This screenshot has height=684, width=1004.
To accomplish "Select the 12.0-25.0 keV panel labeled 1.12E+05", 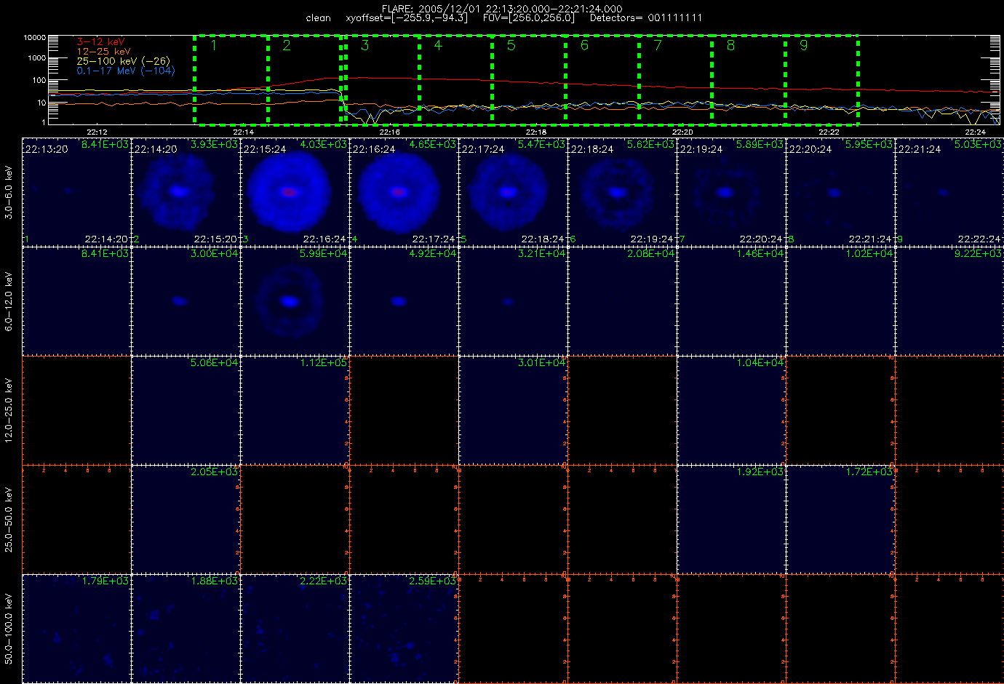I will tap(295, 410).
